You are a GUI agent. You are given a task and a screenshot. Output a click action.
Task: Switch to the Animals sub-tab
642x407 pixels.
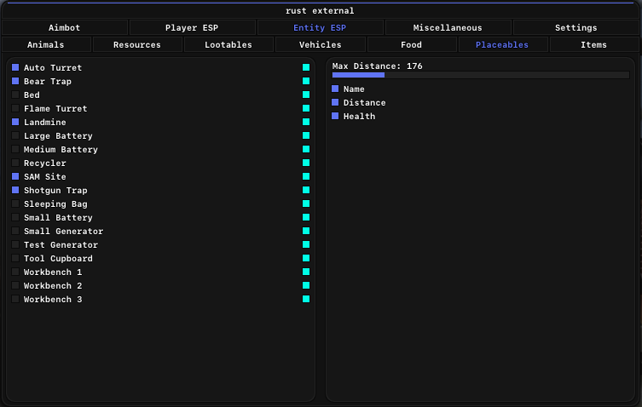[x=46, y=44]
